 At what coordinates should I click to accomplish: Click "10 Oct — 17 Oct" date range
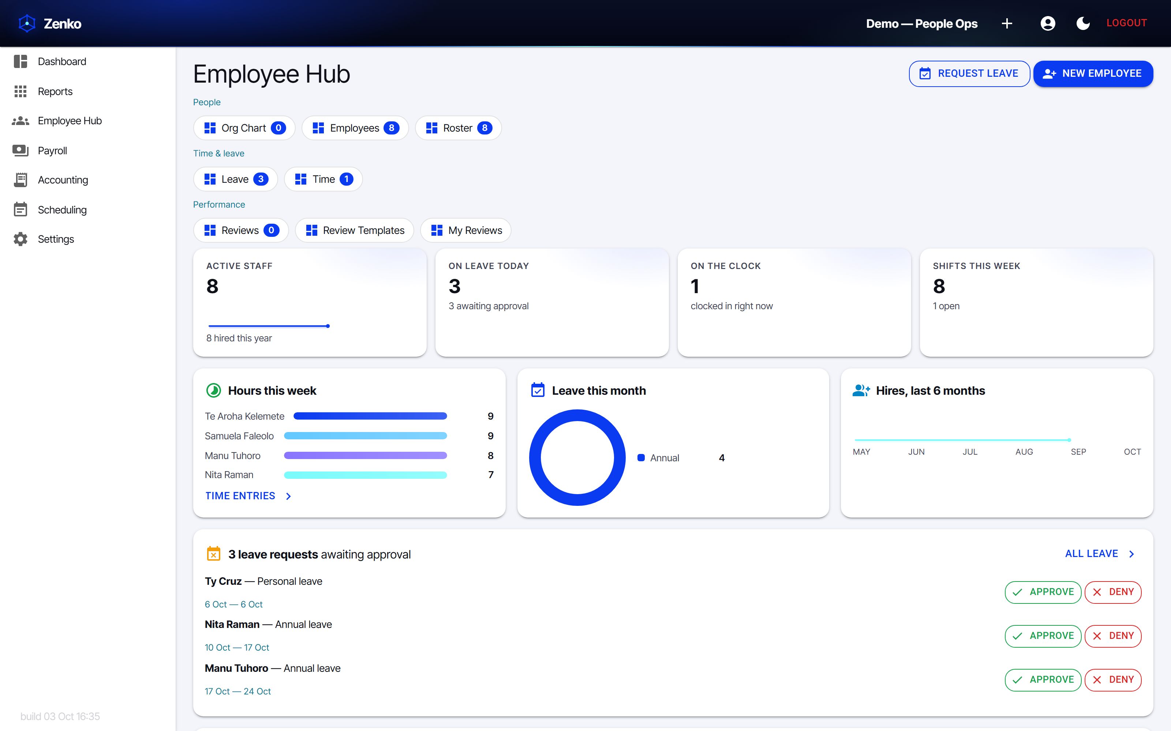click(x=237, y=647)
